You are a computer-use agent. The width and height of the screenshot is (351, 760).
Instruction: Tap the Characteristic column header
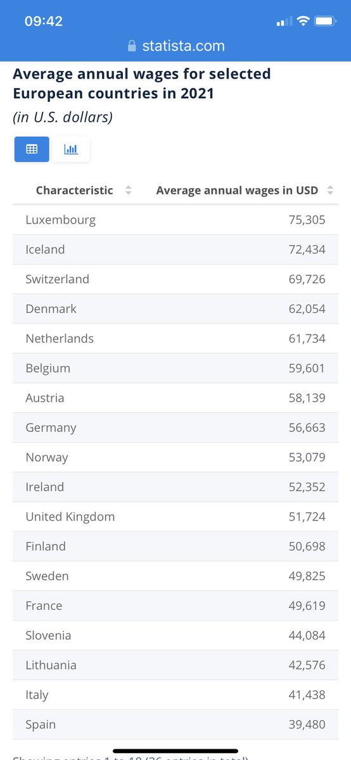click(x=75, y=190)
